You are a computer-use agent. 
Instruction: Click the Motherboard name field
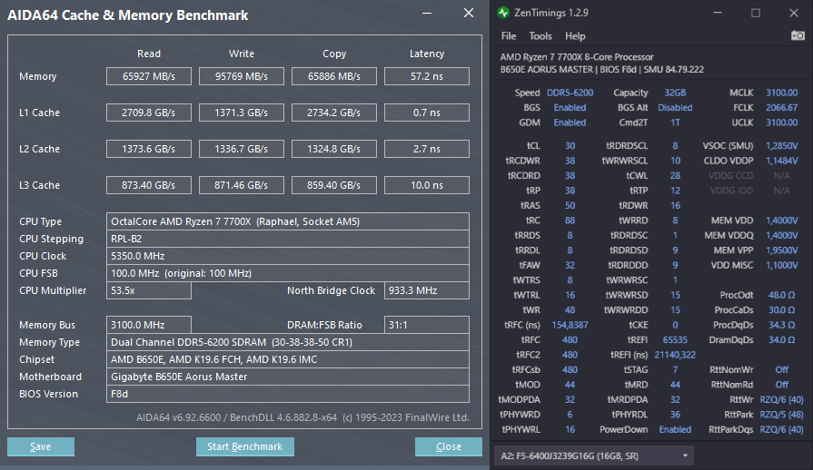tap(287, 377)
